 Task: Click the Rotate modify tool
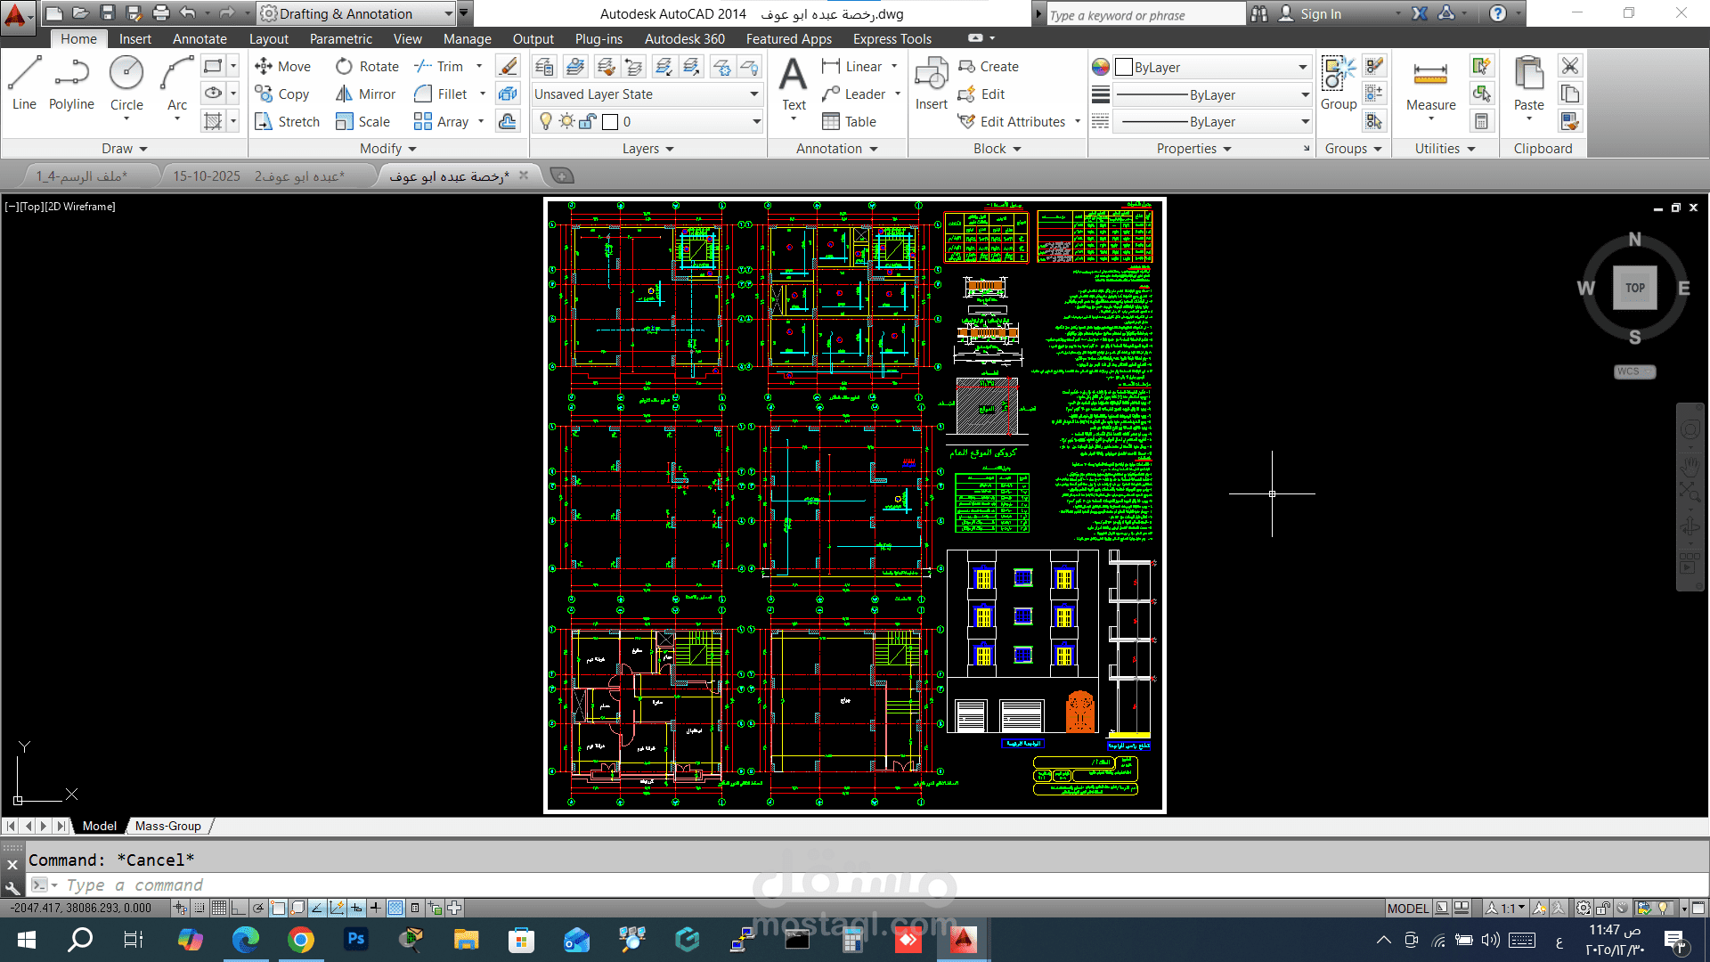tap(367, 67)
